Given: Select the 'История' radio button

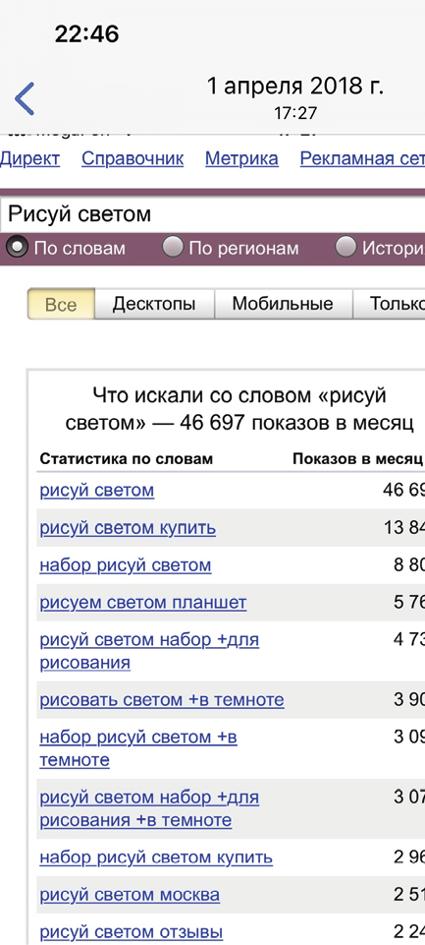Looking at the screenshot, I should tap(346, 247).
